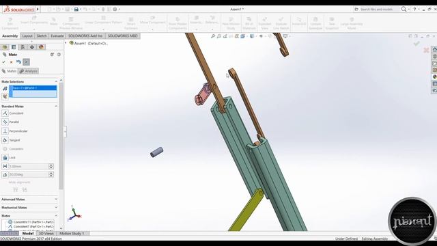
Task: Open the SOLIDWORKS logo menu arrow
Action: (x=38, y=9)
